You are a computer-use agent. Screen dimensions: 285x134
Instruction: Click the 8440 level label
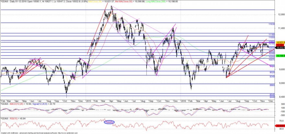click(x=272, y=97)
